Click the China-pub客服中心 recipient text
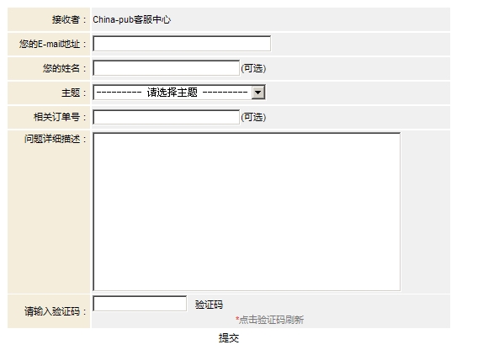478x350 pixels. point(131,19)
